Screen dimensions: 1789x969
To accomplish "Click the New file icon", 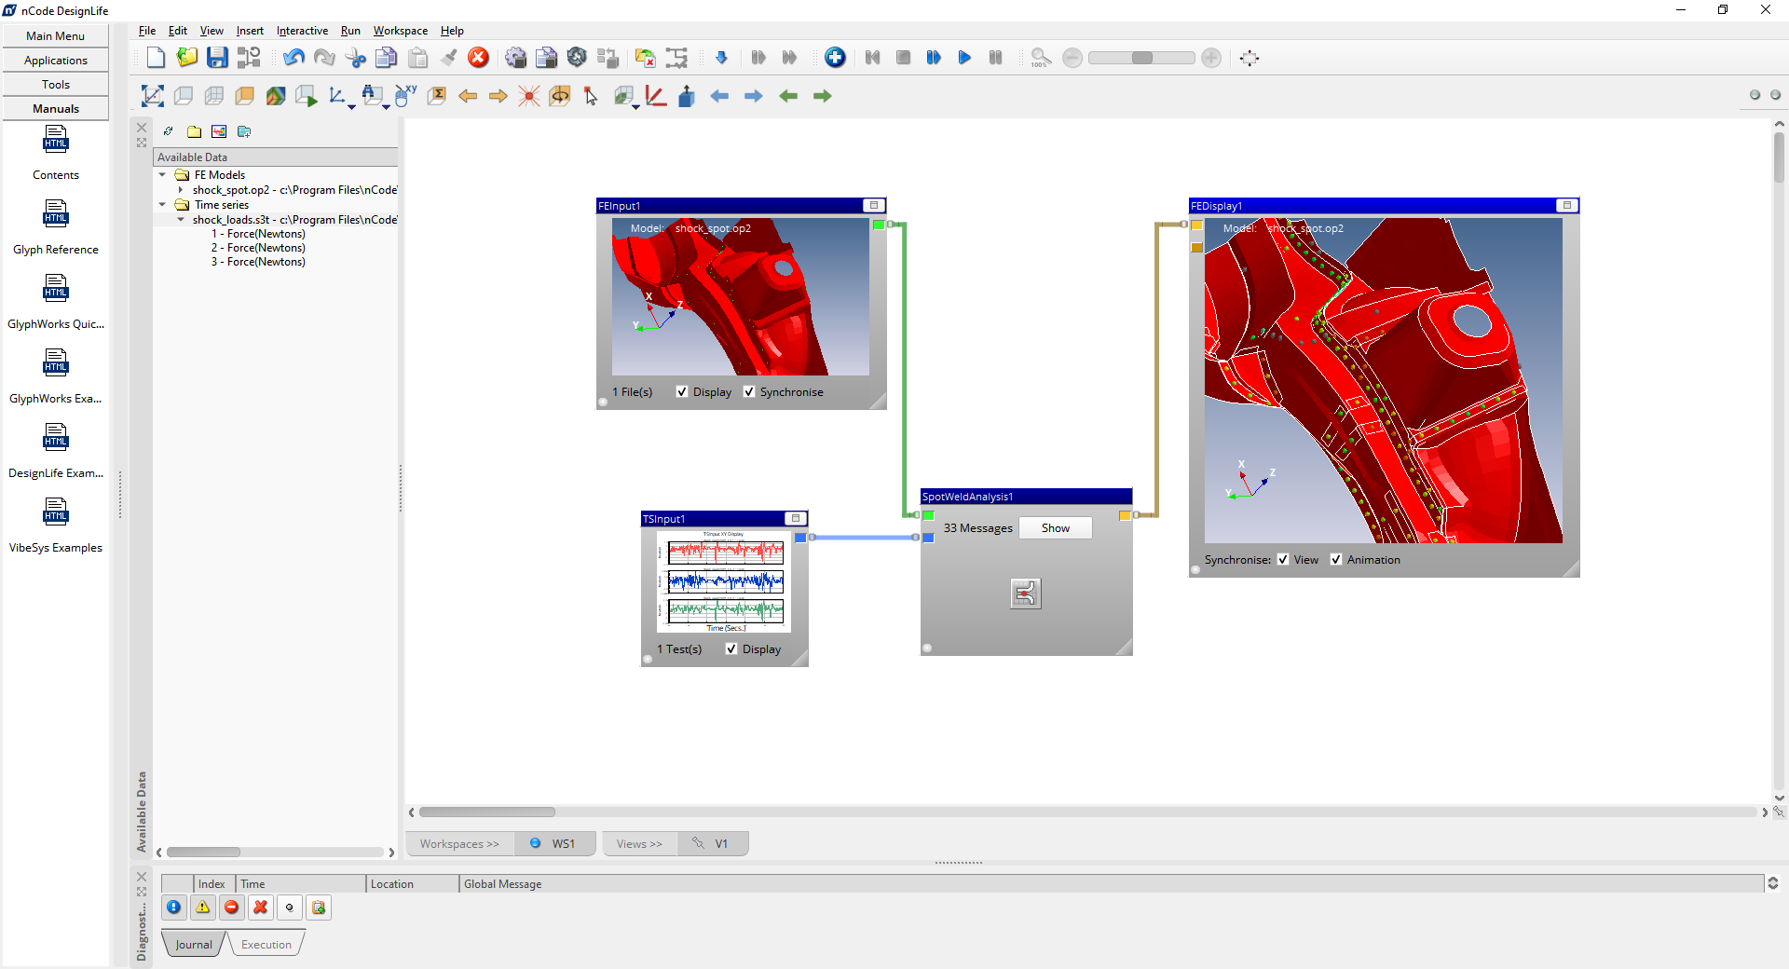I will tap(156, 58).
